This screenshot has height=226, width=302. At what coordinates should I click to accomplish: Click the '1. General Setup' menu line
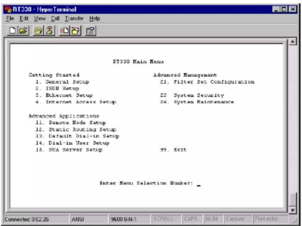coord(62,82)
